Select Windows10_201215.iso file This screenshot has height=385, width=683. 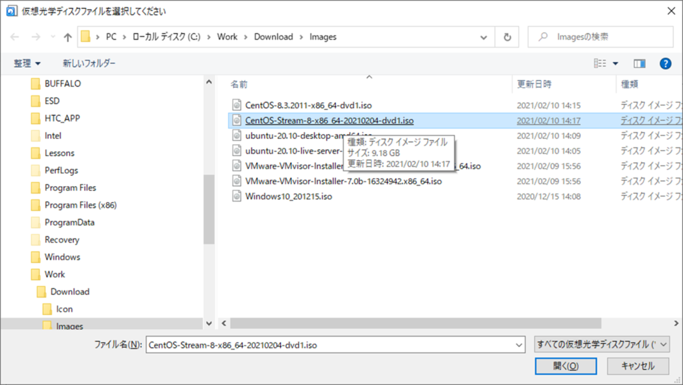288,196
